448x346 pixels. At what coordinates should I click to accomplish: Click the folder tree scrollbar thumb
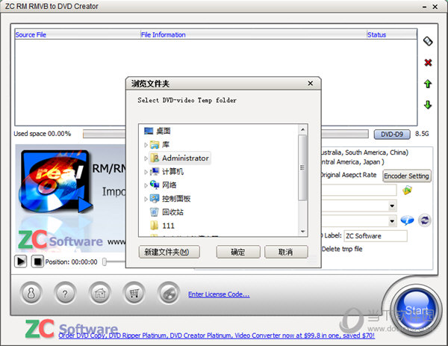click(x=302, y=167)
